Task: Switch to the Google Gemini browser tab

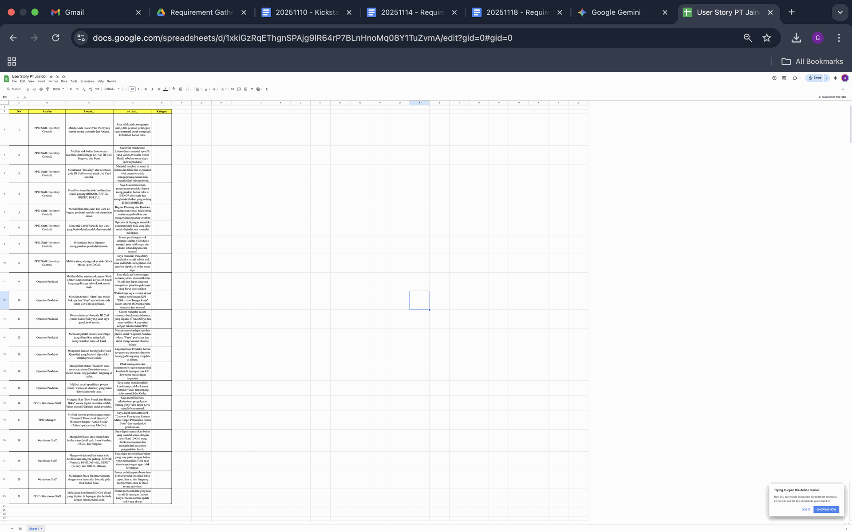Action: (615, 12)
